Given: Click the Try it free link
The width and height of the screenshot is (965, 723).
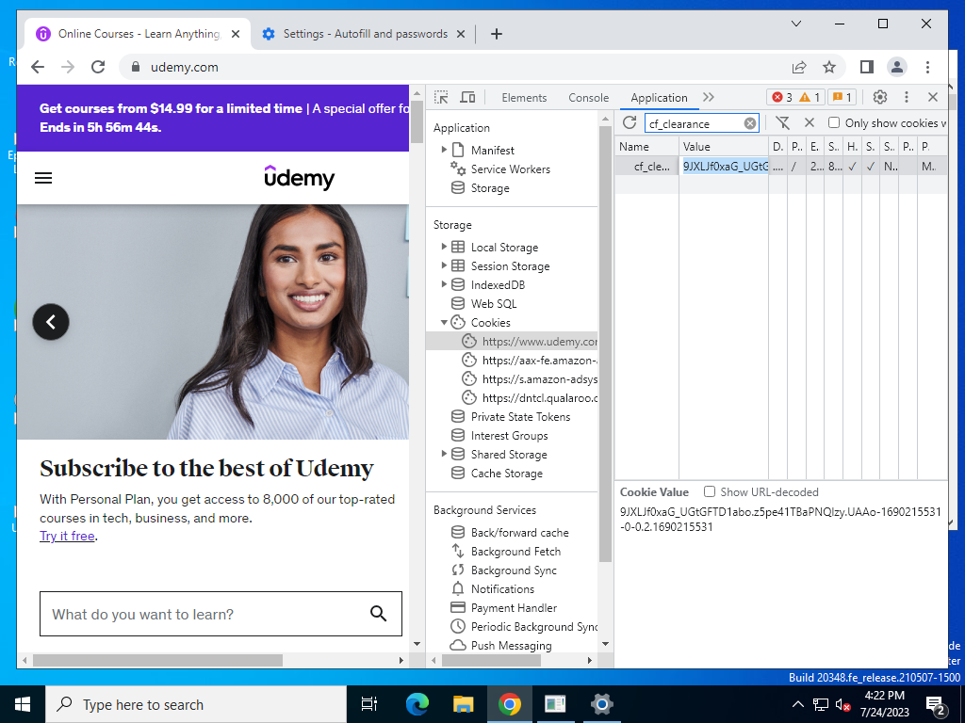Looking at the screenshot, I should (x=67, y=536).
